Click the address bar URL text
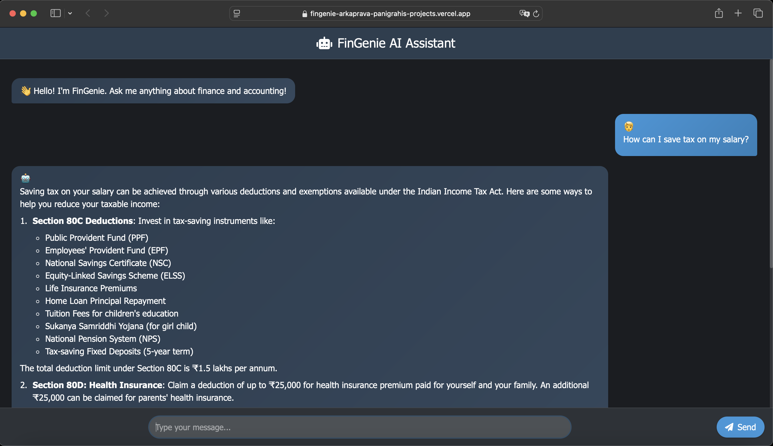The image size is (773, 446). click(390, 13)
